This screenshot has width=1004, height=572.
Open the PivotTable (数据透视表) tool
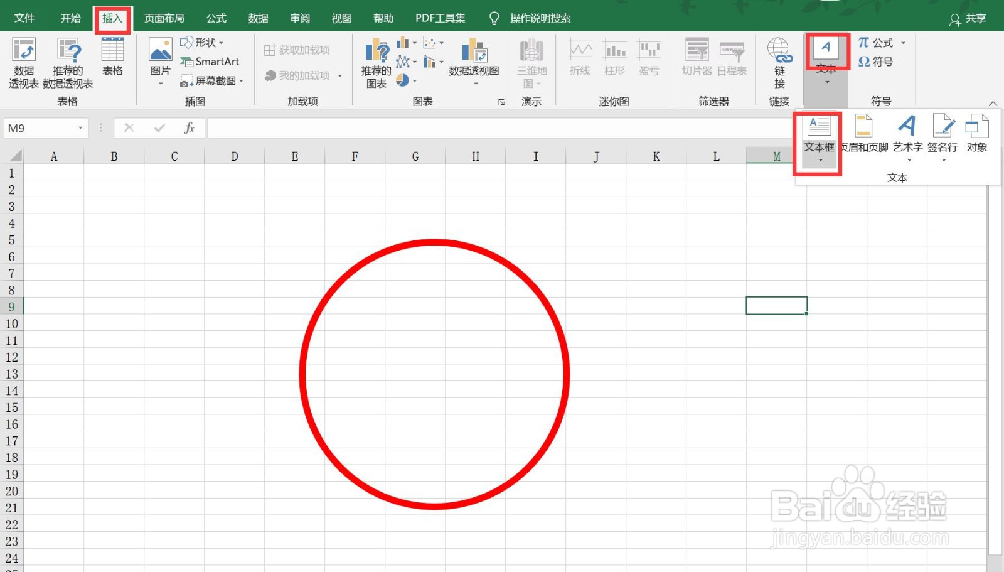[x=24, y=63]
